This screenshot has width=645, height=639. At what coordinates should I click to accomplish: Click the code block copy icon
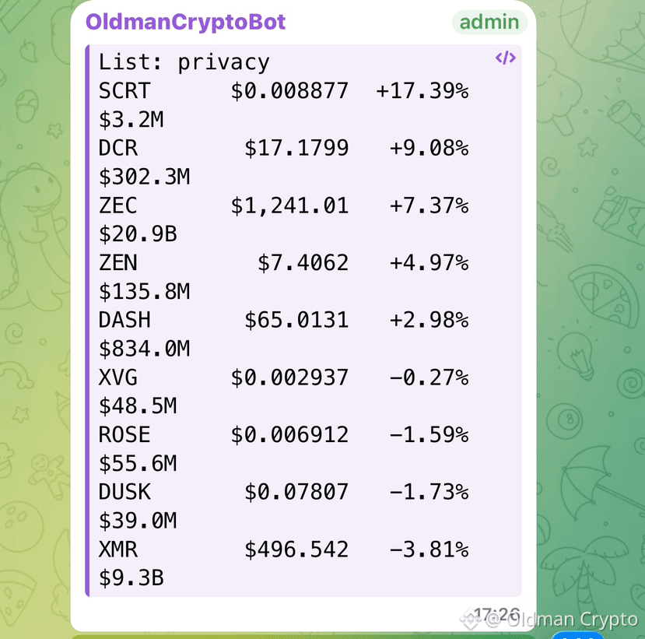(x=505, y=58)
